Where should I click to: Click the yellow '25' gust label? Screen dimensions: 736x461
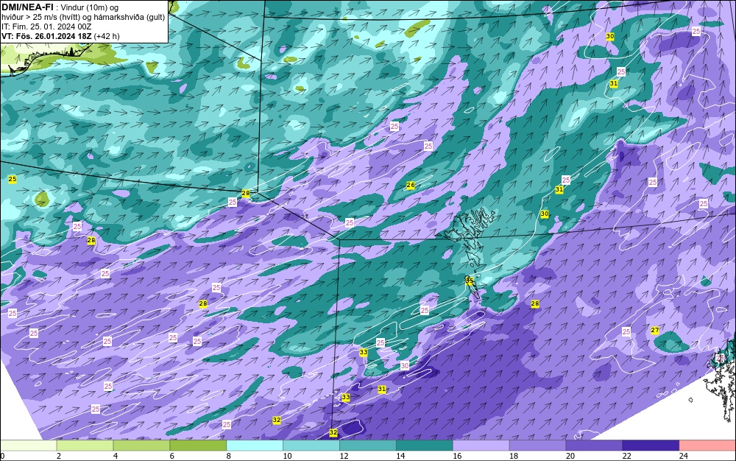13,180
